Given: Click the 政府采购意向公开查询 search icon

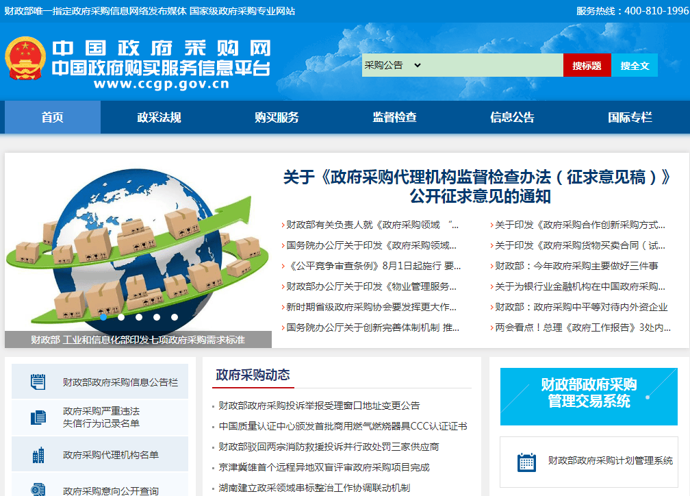Looking at the screenshot, I should tap(38, 489).
